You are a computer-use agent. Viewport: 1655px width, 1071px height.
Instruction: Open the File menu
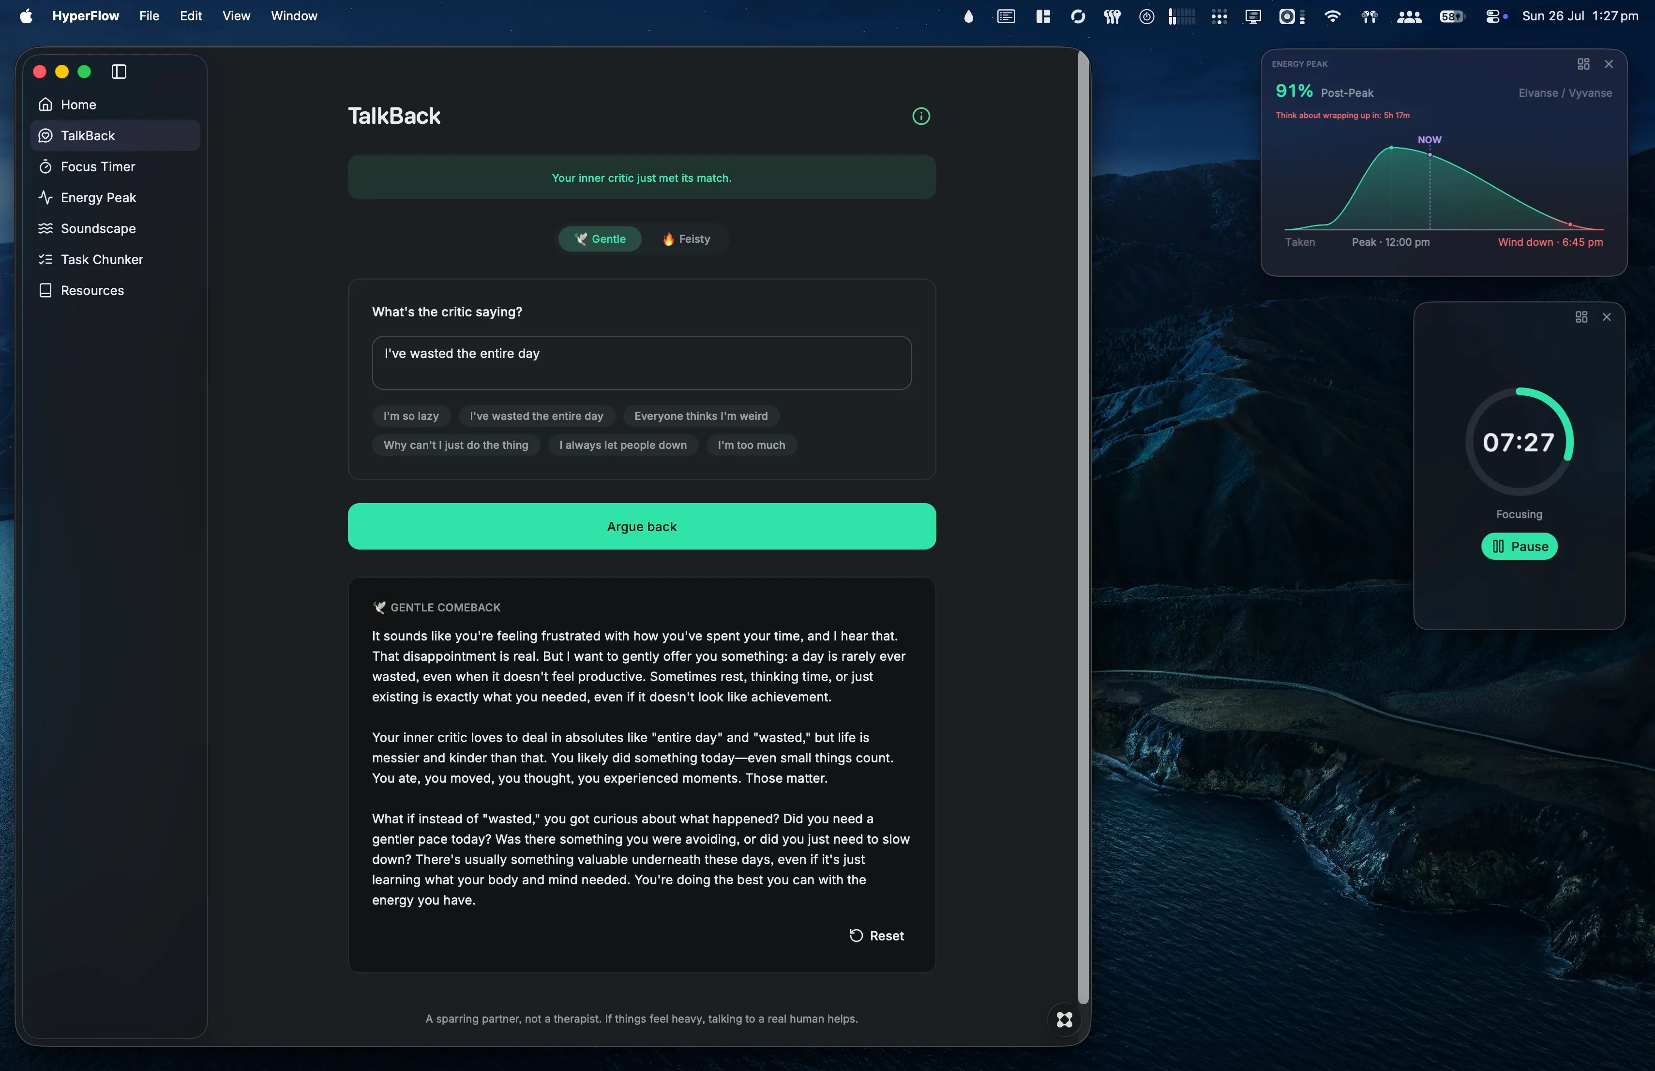(149, 15)
